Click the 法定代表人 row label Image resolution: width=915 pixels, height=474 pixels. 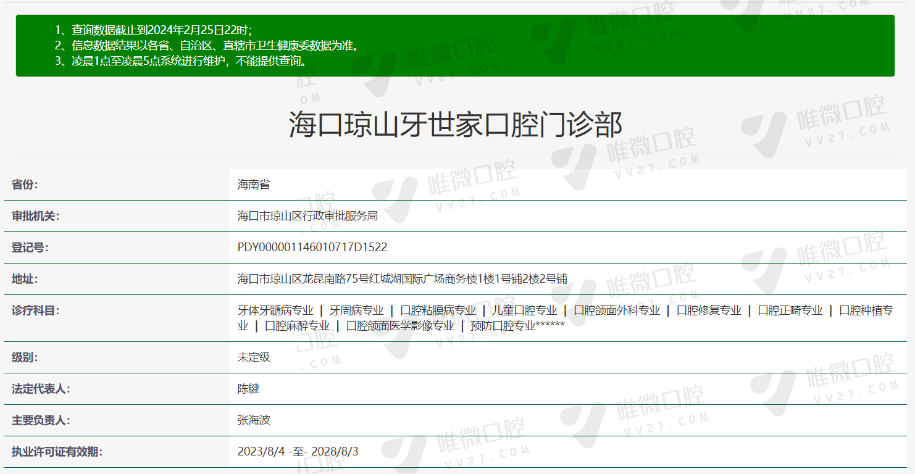click(41, 389)
